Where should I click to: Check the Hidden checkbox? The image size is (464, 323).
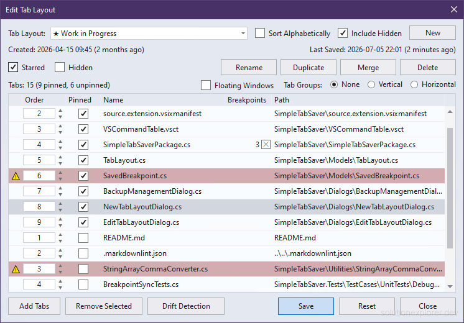60,67
